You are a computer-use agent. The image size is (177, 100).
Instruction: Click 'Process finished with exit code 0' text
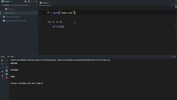coord(27,83)
